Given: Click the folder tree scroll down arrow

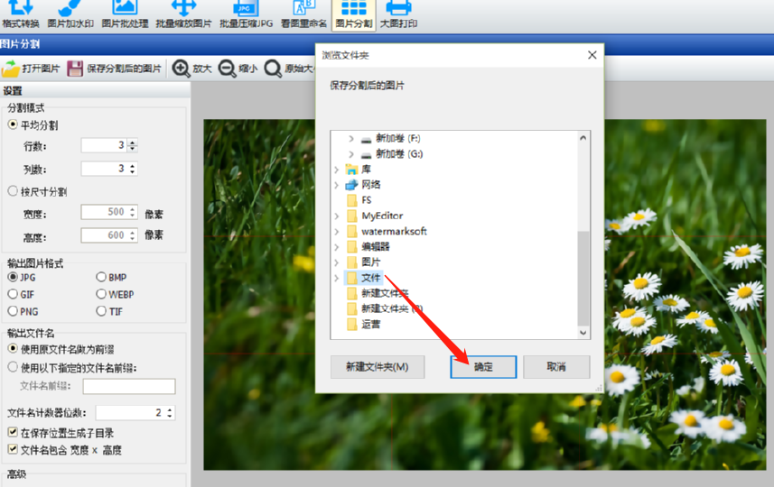Looking at the screenshot, I should [x=583, y=333].
